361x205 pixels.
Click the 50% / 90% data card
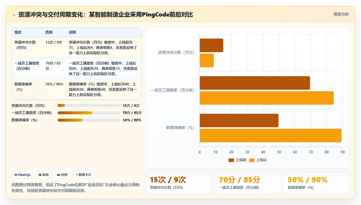pos(316,183)
